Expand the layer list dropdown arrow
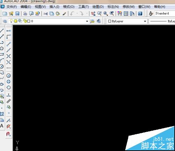The width and height of the screenshot is (175, 151). click(x=87, y=21)
